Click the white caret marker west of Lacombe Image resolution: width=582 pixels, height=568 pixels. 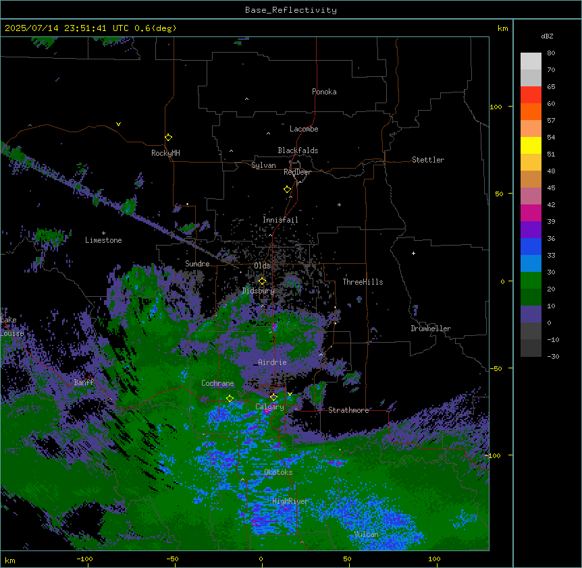(x=268, y=133)
